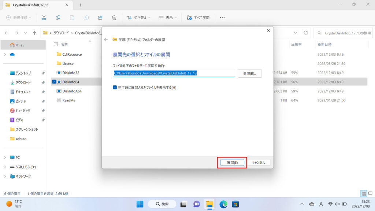Click the CrystalDiskInfo8_17_13 search box

[343, 33]
